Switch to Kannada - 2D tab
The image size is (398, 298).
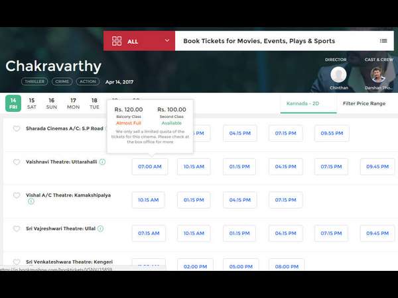coord(308,103)
